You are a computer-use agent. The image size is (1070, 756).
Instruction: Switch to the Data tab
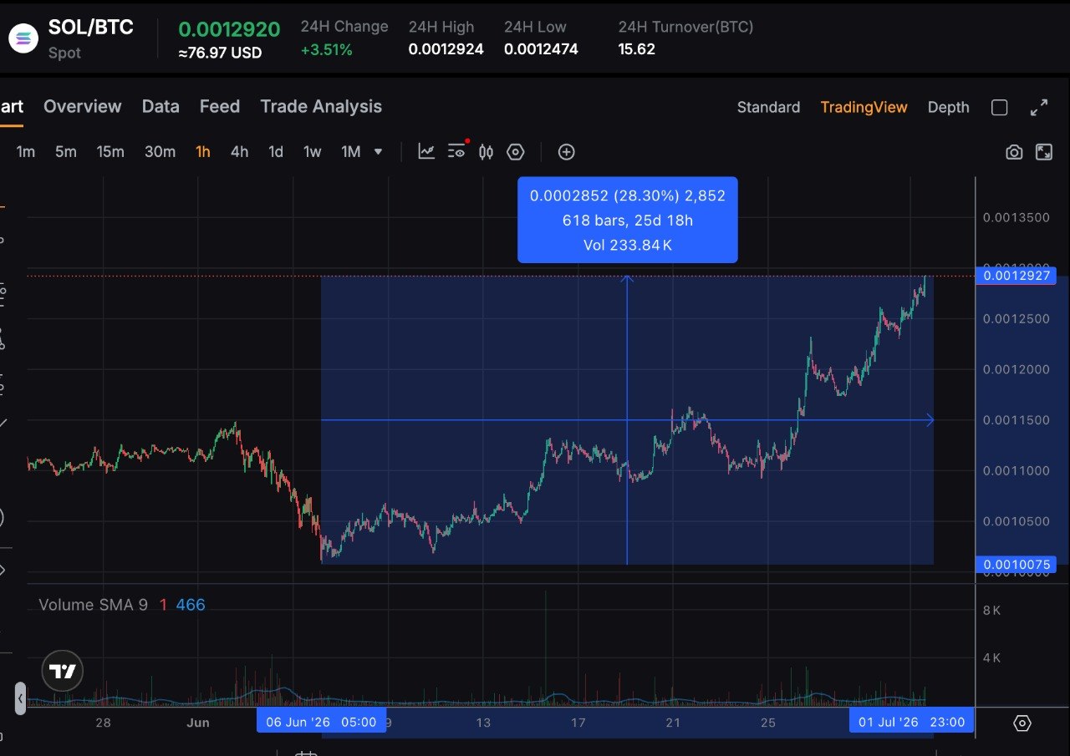[160, 106]
